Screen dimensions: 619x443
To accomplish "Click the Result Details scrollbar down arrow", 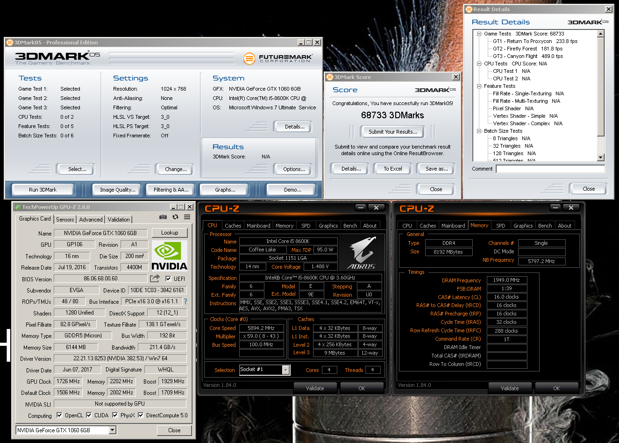I will coord(601,158).
